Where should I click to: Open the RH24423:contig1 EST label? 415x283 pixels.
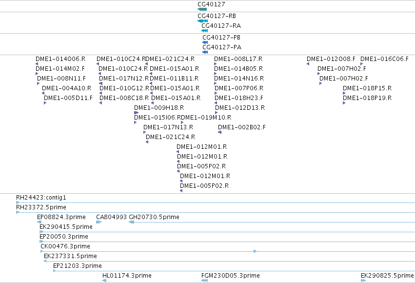click(41, 198)
